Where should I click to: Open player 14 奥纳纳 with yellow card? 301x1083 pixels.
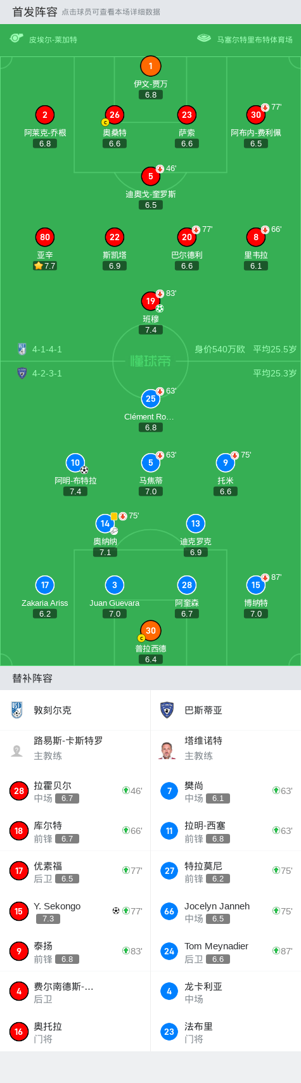105,523
